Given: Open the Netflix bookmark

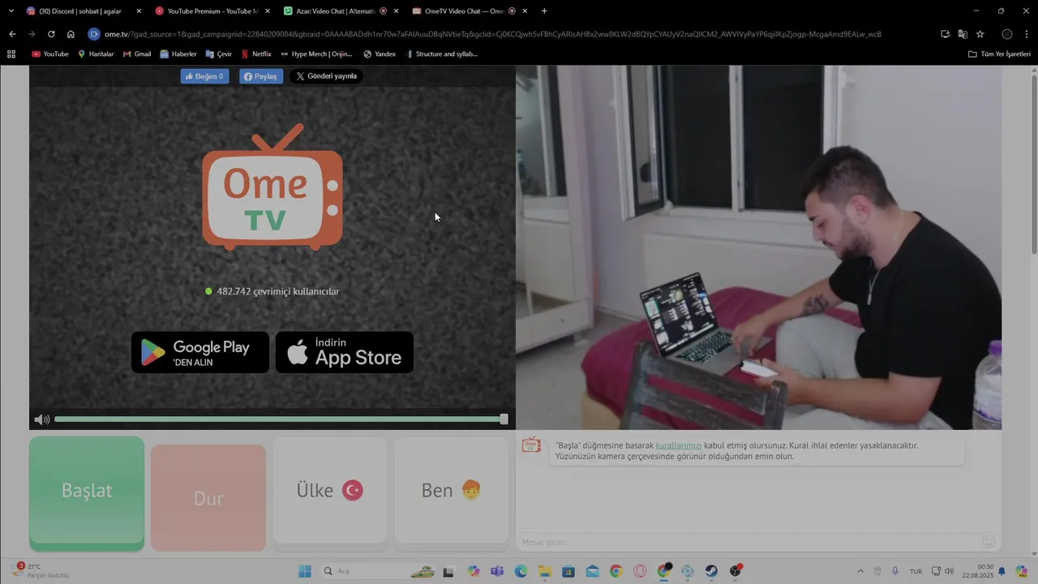Looking at the screenshot, I should pos(256,54).
